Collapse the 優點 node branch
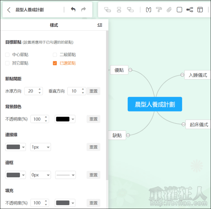Image resolution: width=211 pixels, height=209 pixels. coord(131,70)
